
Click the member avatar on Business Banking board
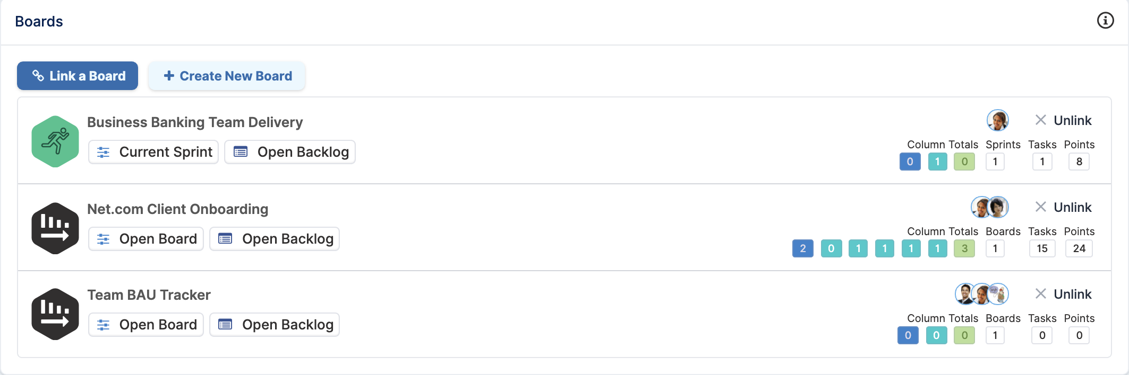(x=997, y=120)
